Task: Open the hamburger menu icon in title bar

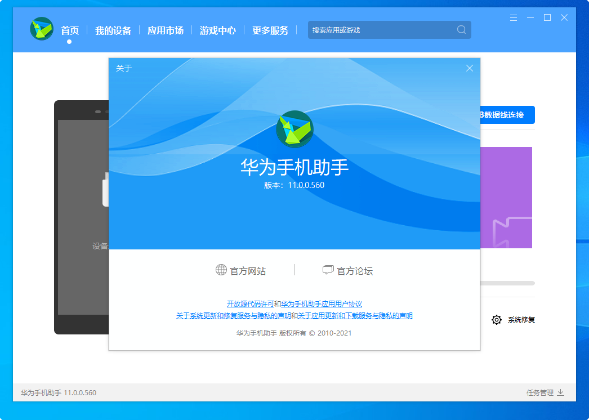Action: point(514,17)
